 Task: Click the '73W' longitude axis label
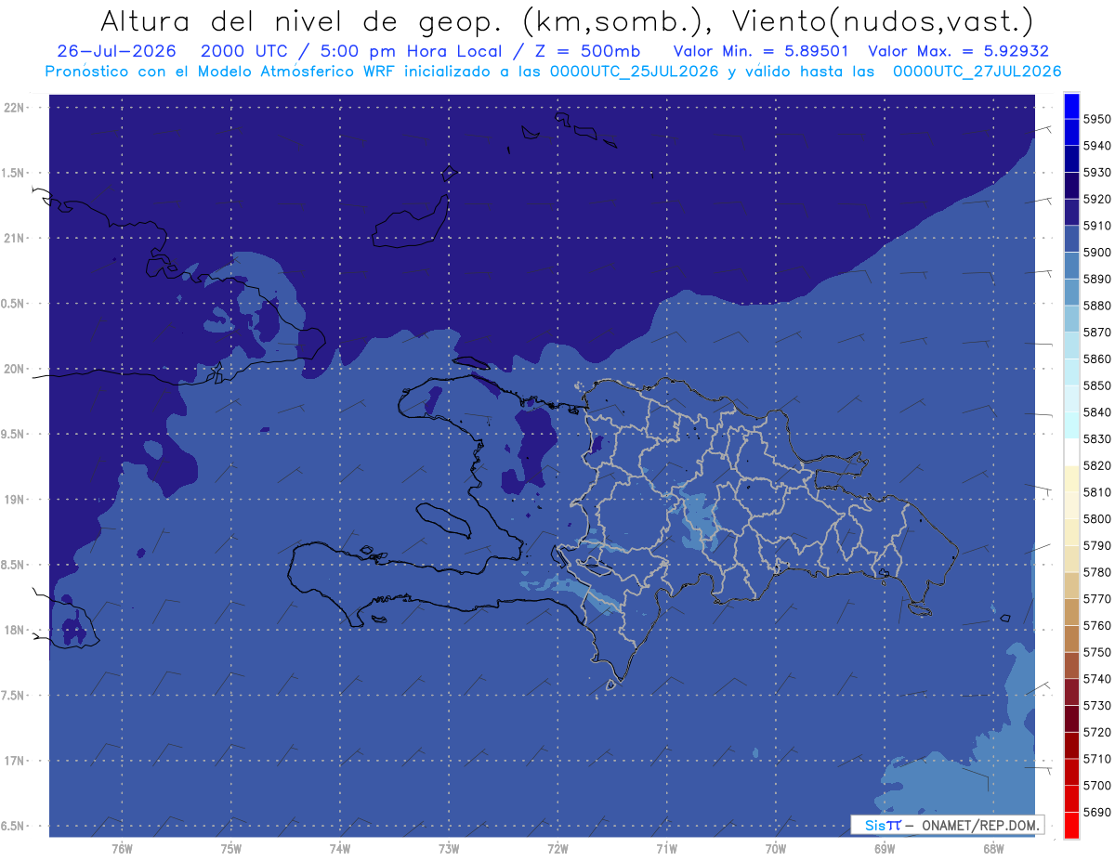[449, 849]
